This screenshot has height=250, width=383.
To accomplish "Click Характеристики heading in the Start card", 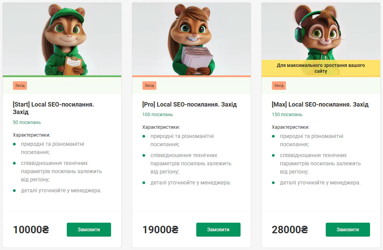I will [x=31, y=135].
